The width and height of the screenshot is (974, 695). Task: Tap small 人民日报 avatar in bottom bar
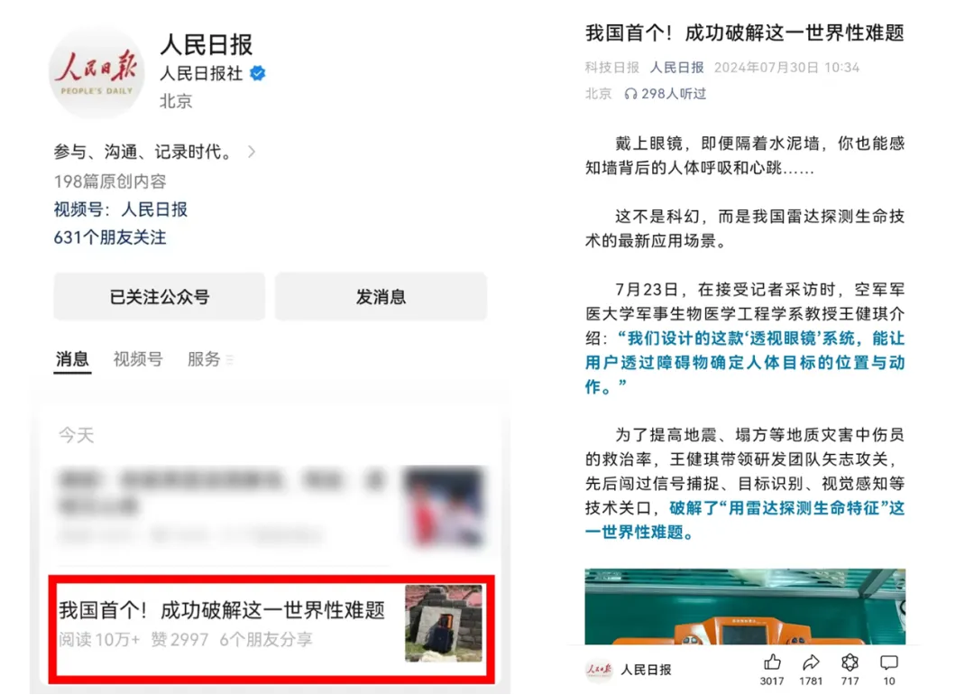[599, 670]
